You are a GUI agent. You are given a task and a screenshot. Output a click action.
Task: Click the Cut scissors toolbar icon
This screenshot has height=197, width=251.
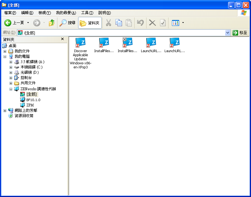click(x=109, y=23)
